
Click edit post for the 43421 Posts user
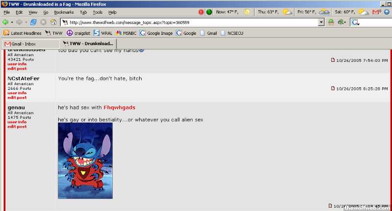pos(17,69)
